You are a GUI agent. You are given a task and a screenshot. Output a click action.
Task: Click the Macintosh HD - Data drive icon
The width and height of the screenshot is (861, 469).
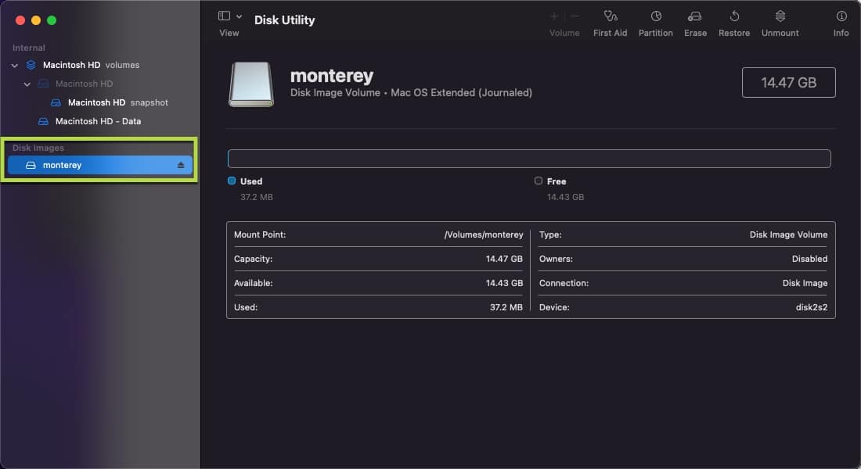43,121
